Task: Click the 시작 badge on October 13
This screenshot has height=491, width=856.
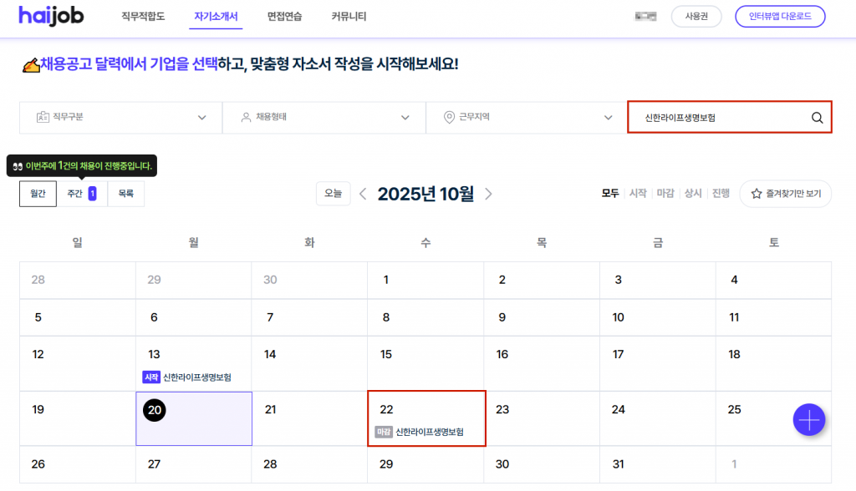Action: pyautogui.click(x=151, y=377)
